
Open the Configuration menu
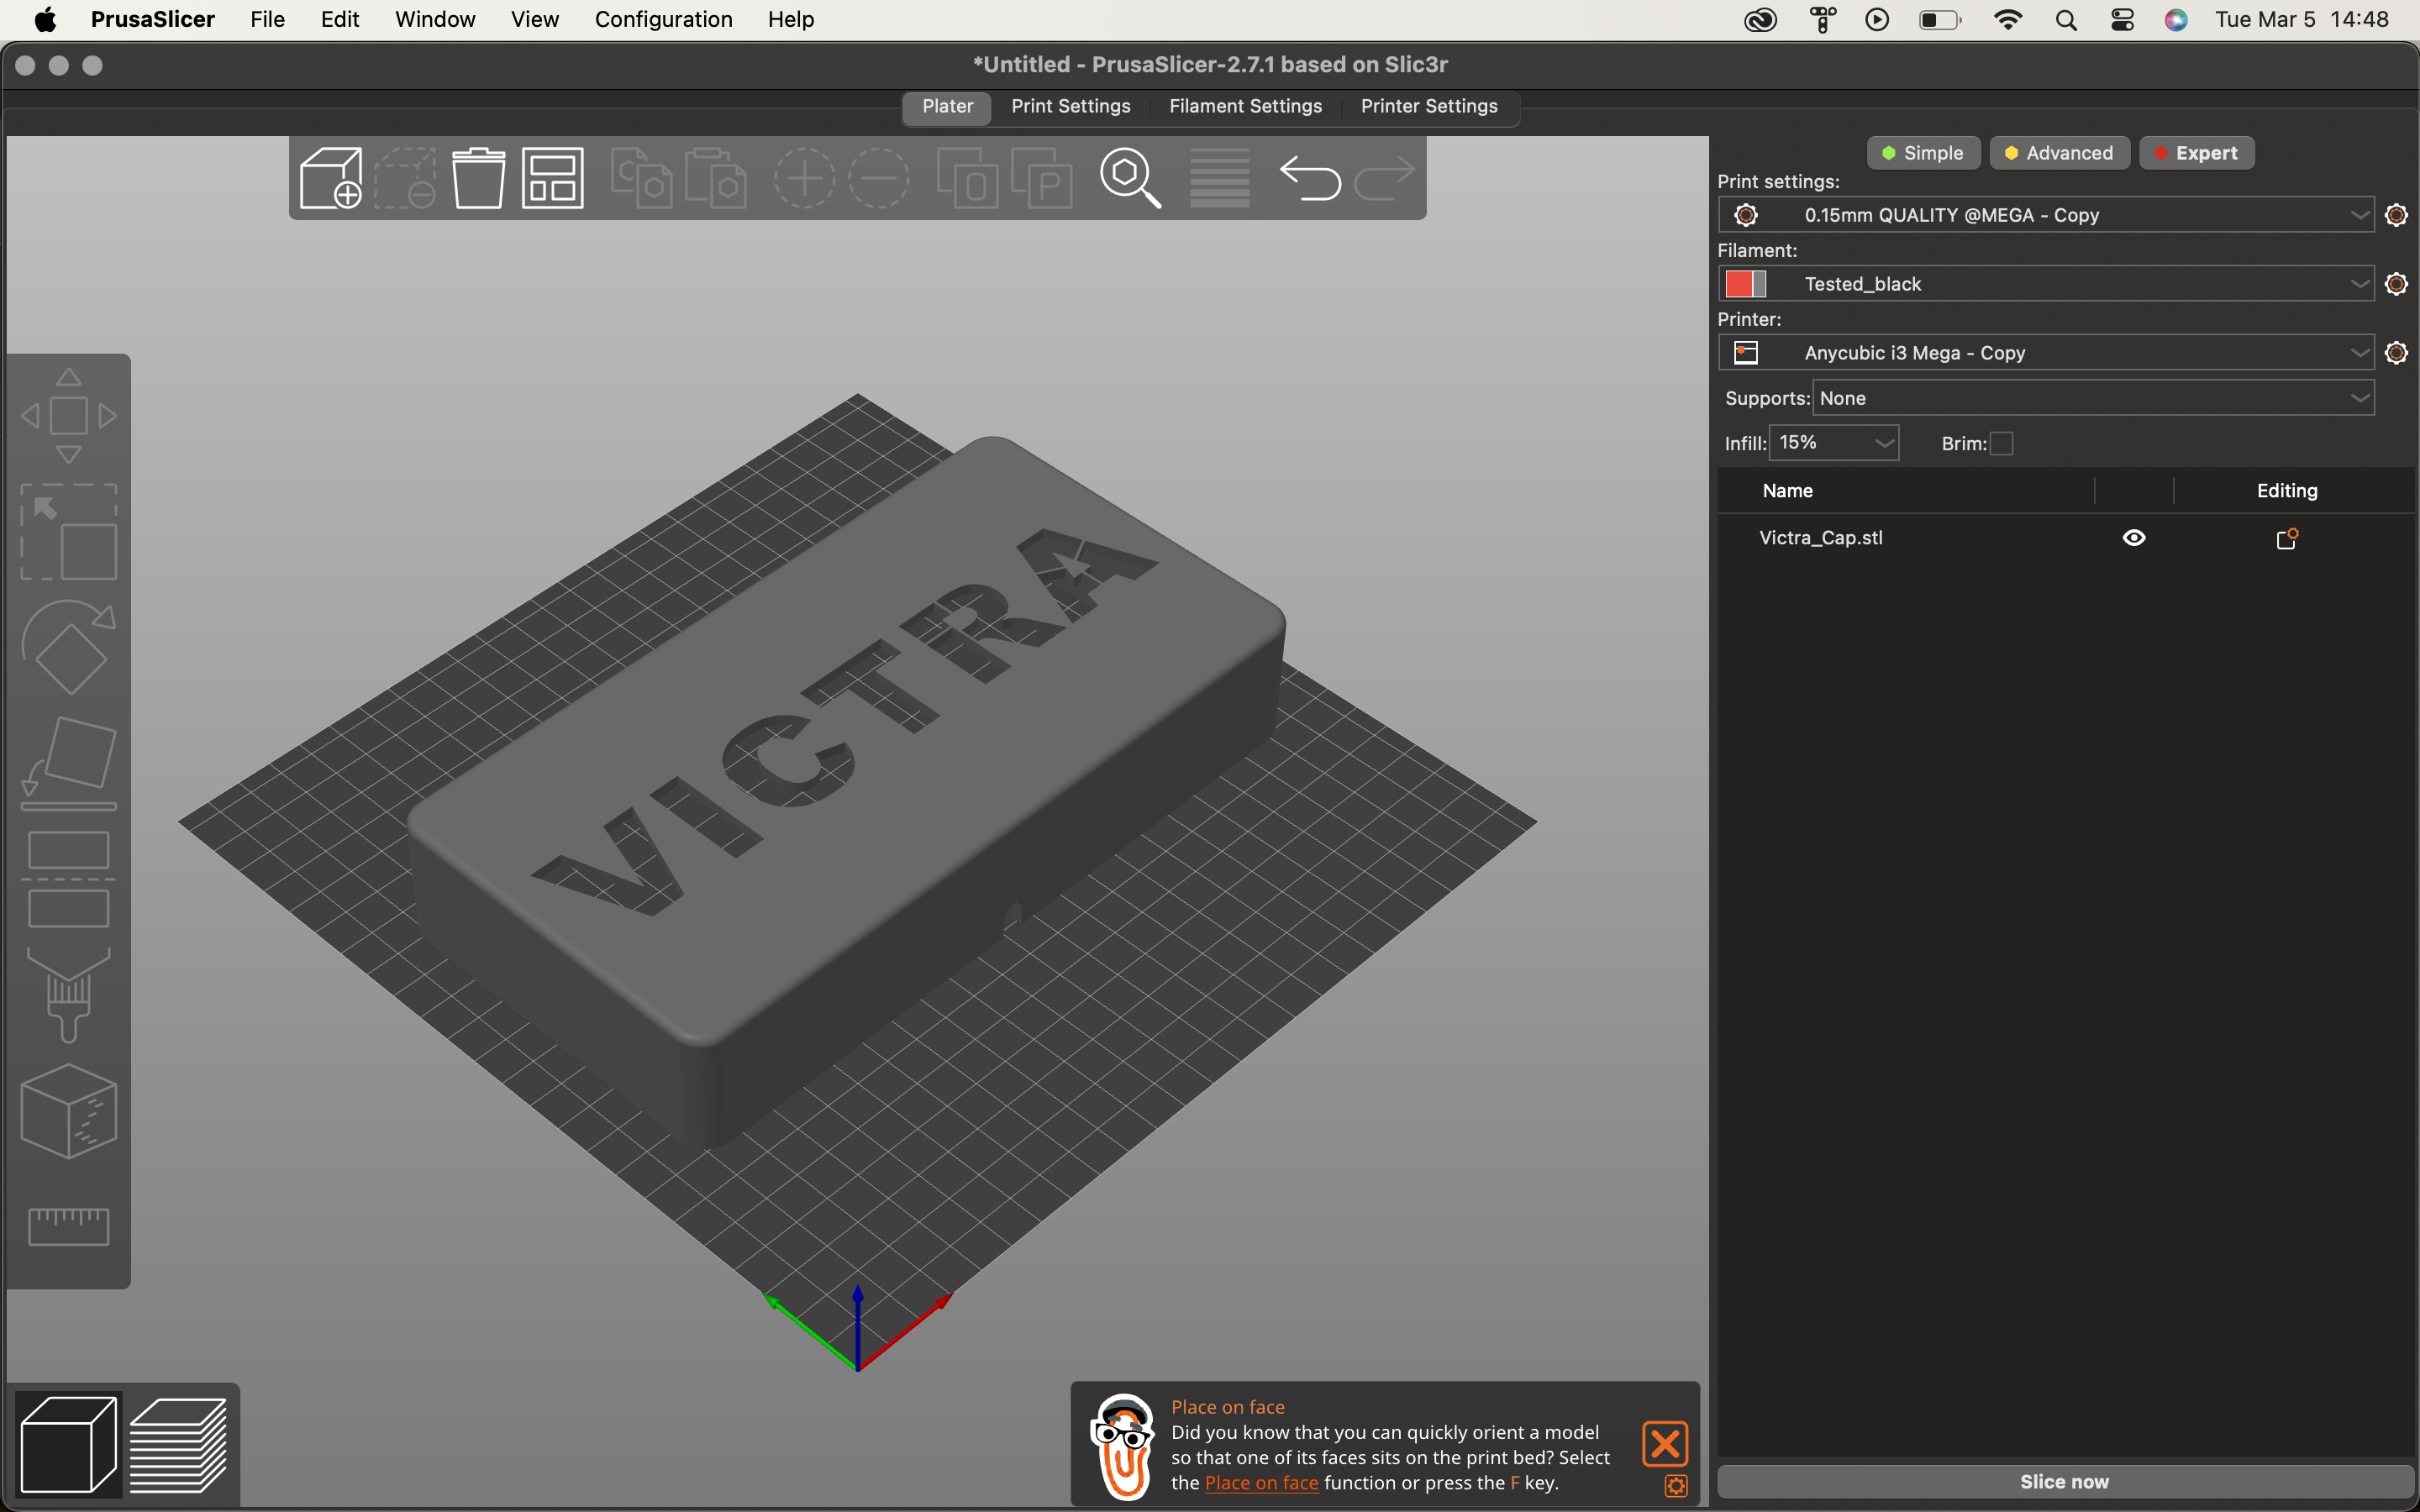click(x=663, y=19)
